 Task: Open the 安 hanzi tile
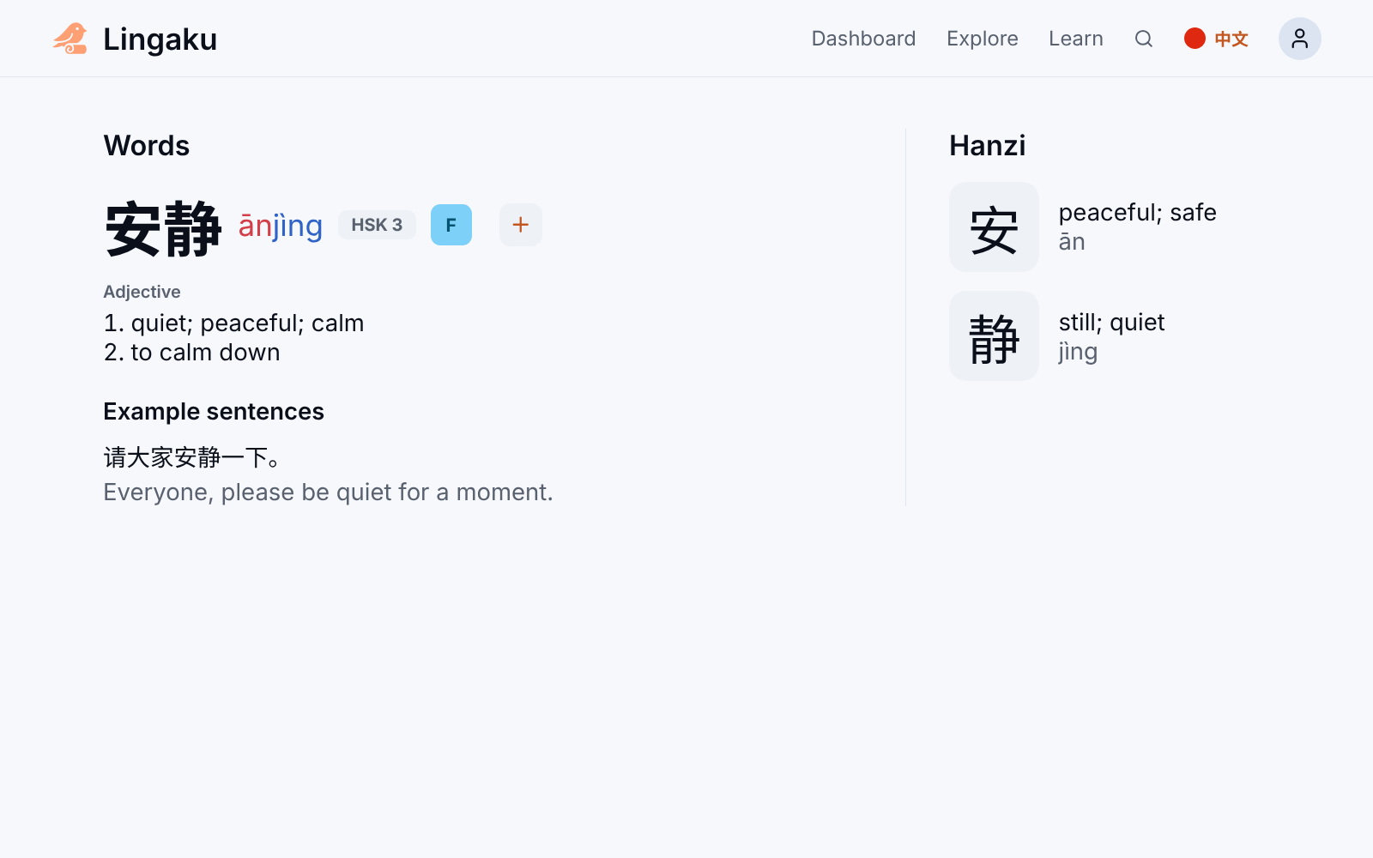tap(994, 227)
